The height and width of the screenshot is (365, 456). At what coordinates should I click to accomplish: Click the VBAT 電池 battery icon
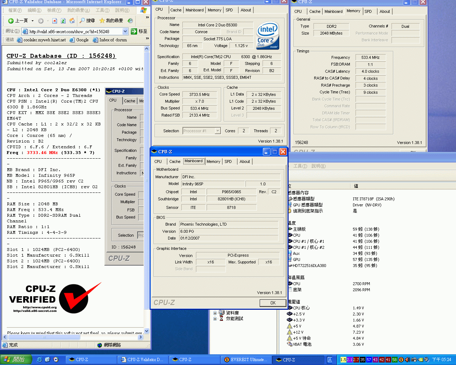tap(290, 344)
